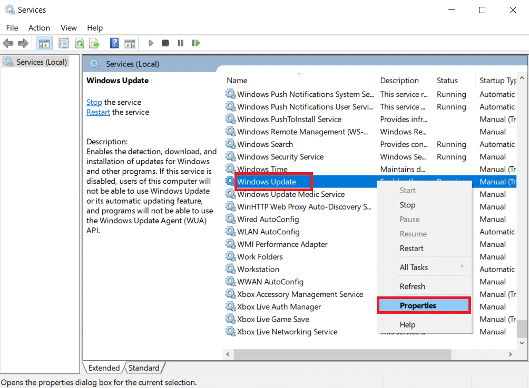Switch to the Standard tab
Screen dimensions: 529x388
click(144, 367)
